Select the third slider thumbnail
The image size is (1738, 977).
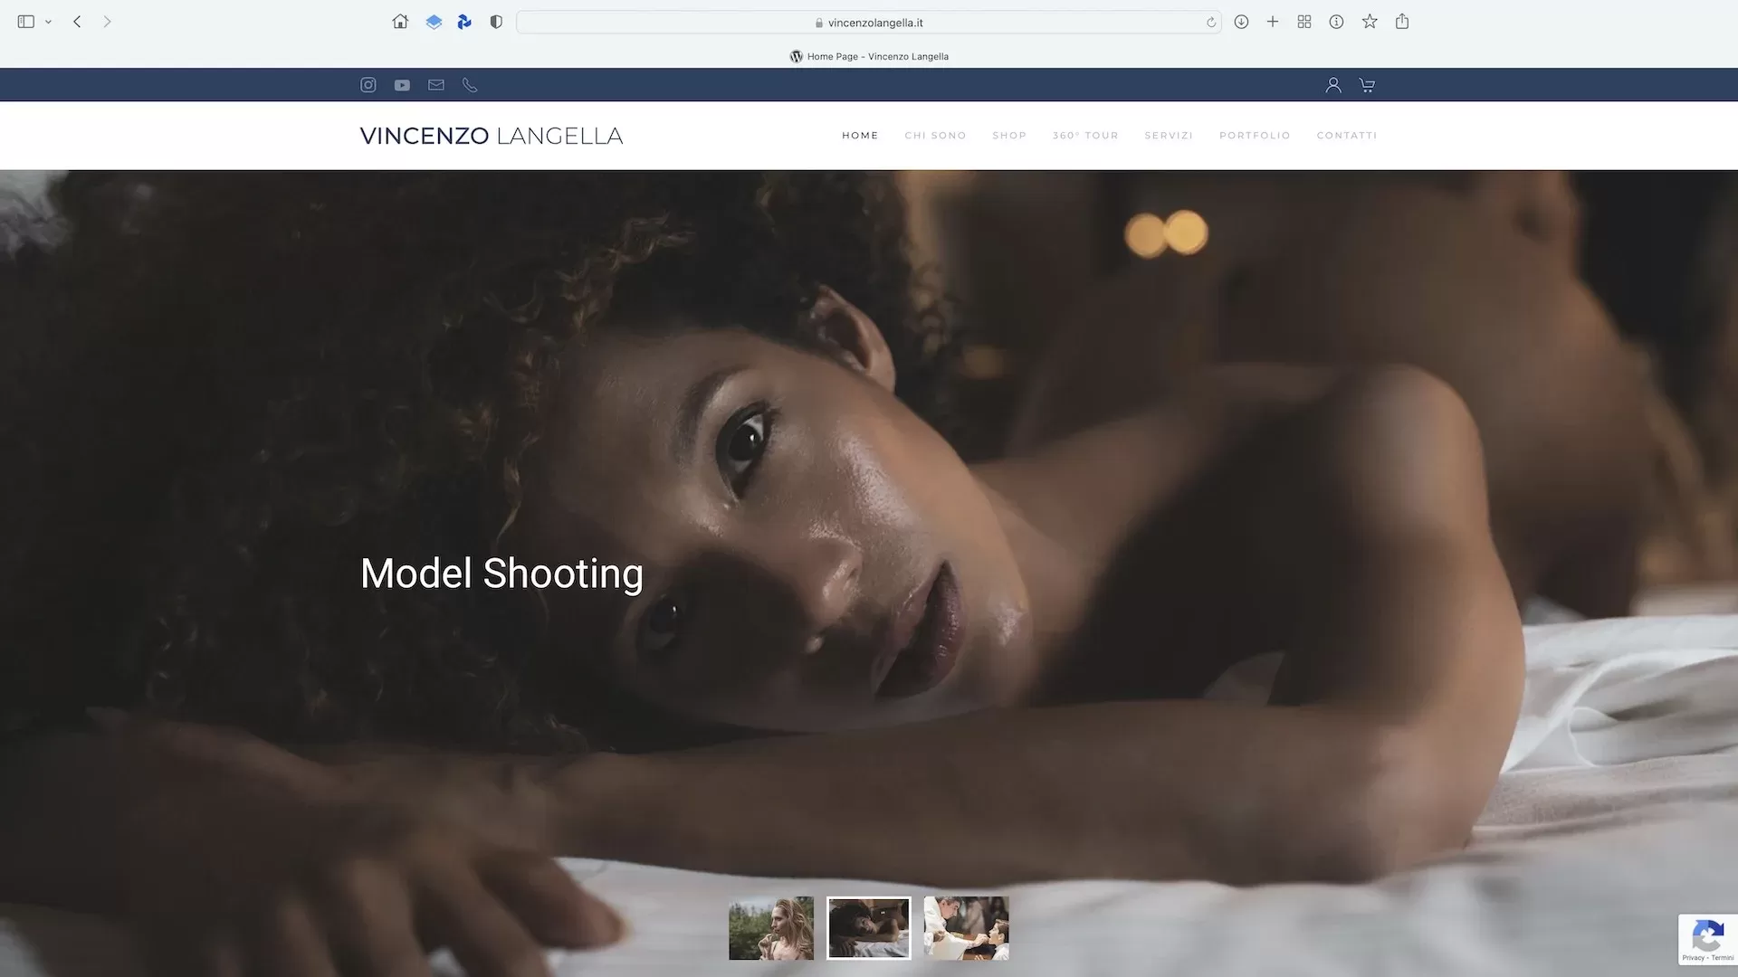966,928
